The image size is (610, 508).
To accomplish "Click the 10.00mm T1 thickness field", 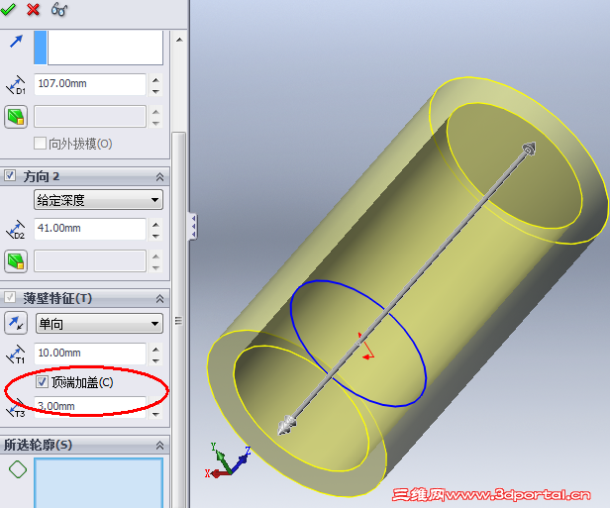I will (x=90, y=354).
